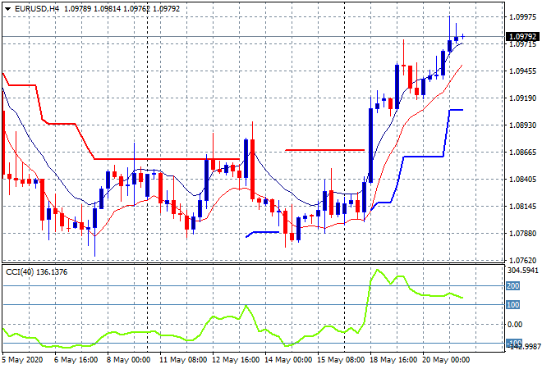Image resolution: width=542 pixels, height=369 pixels.
Task: Click the 1.09455 price axis label
Action: (523, 71)
